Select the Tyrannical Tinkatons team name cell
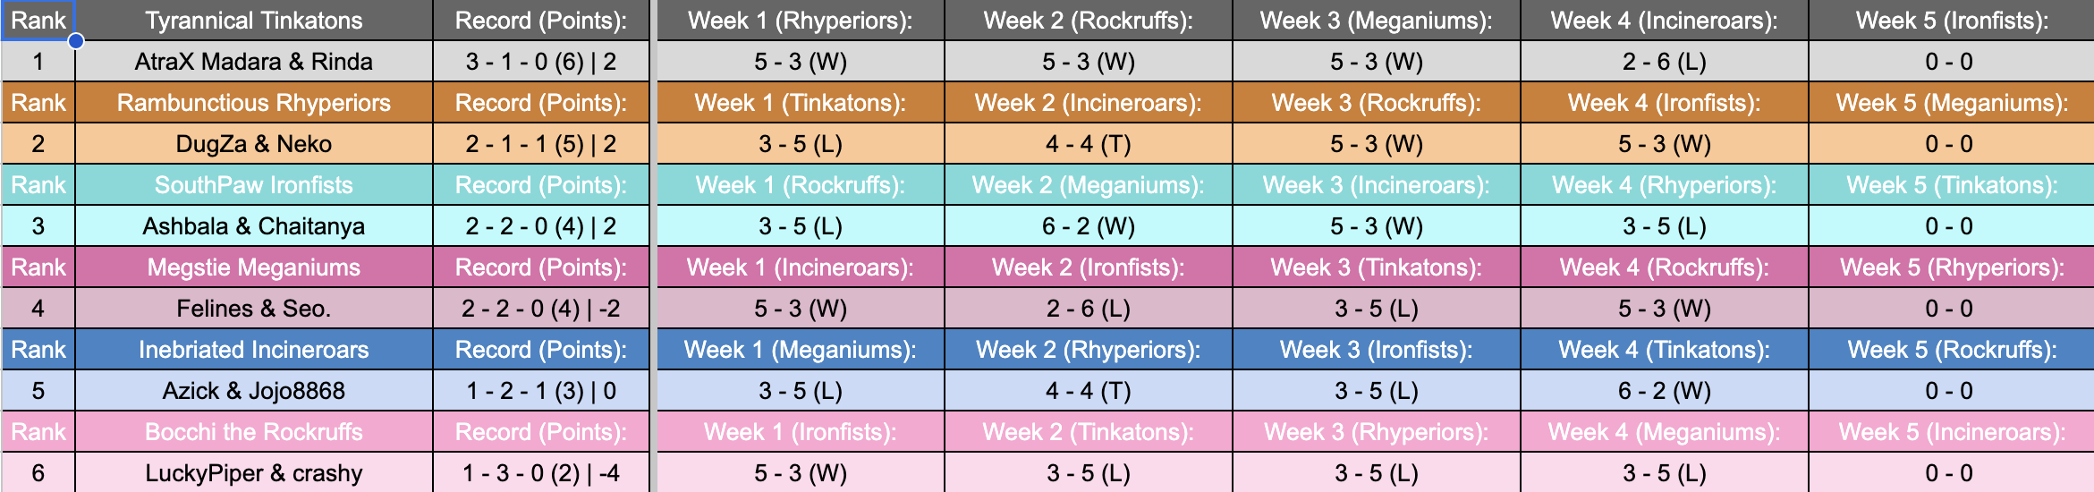This screenshot has width=2094, height=492. pyautogui.click(x=254, y=21)
